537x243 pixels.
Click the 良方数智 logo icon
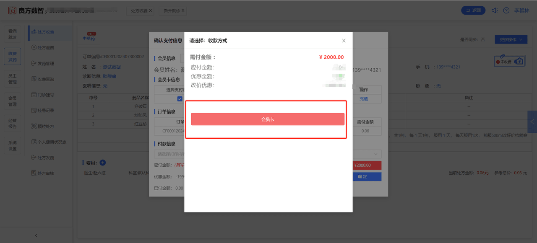click(12, 10)
